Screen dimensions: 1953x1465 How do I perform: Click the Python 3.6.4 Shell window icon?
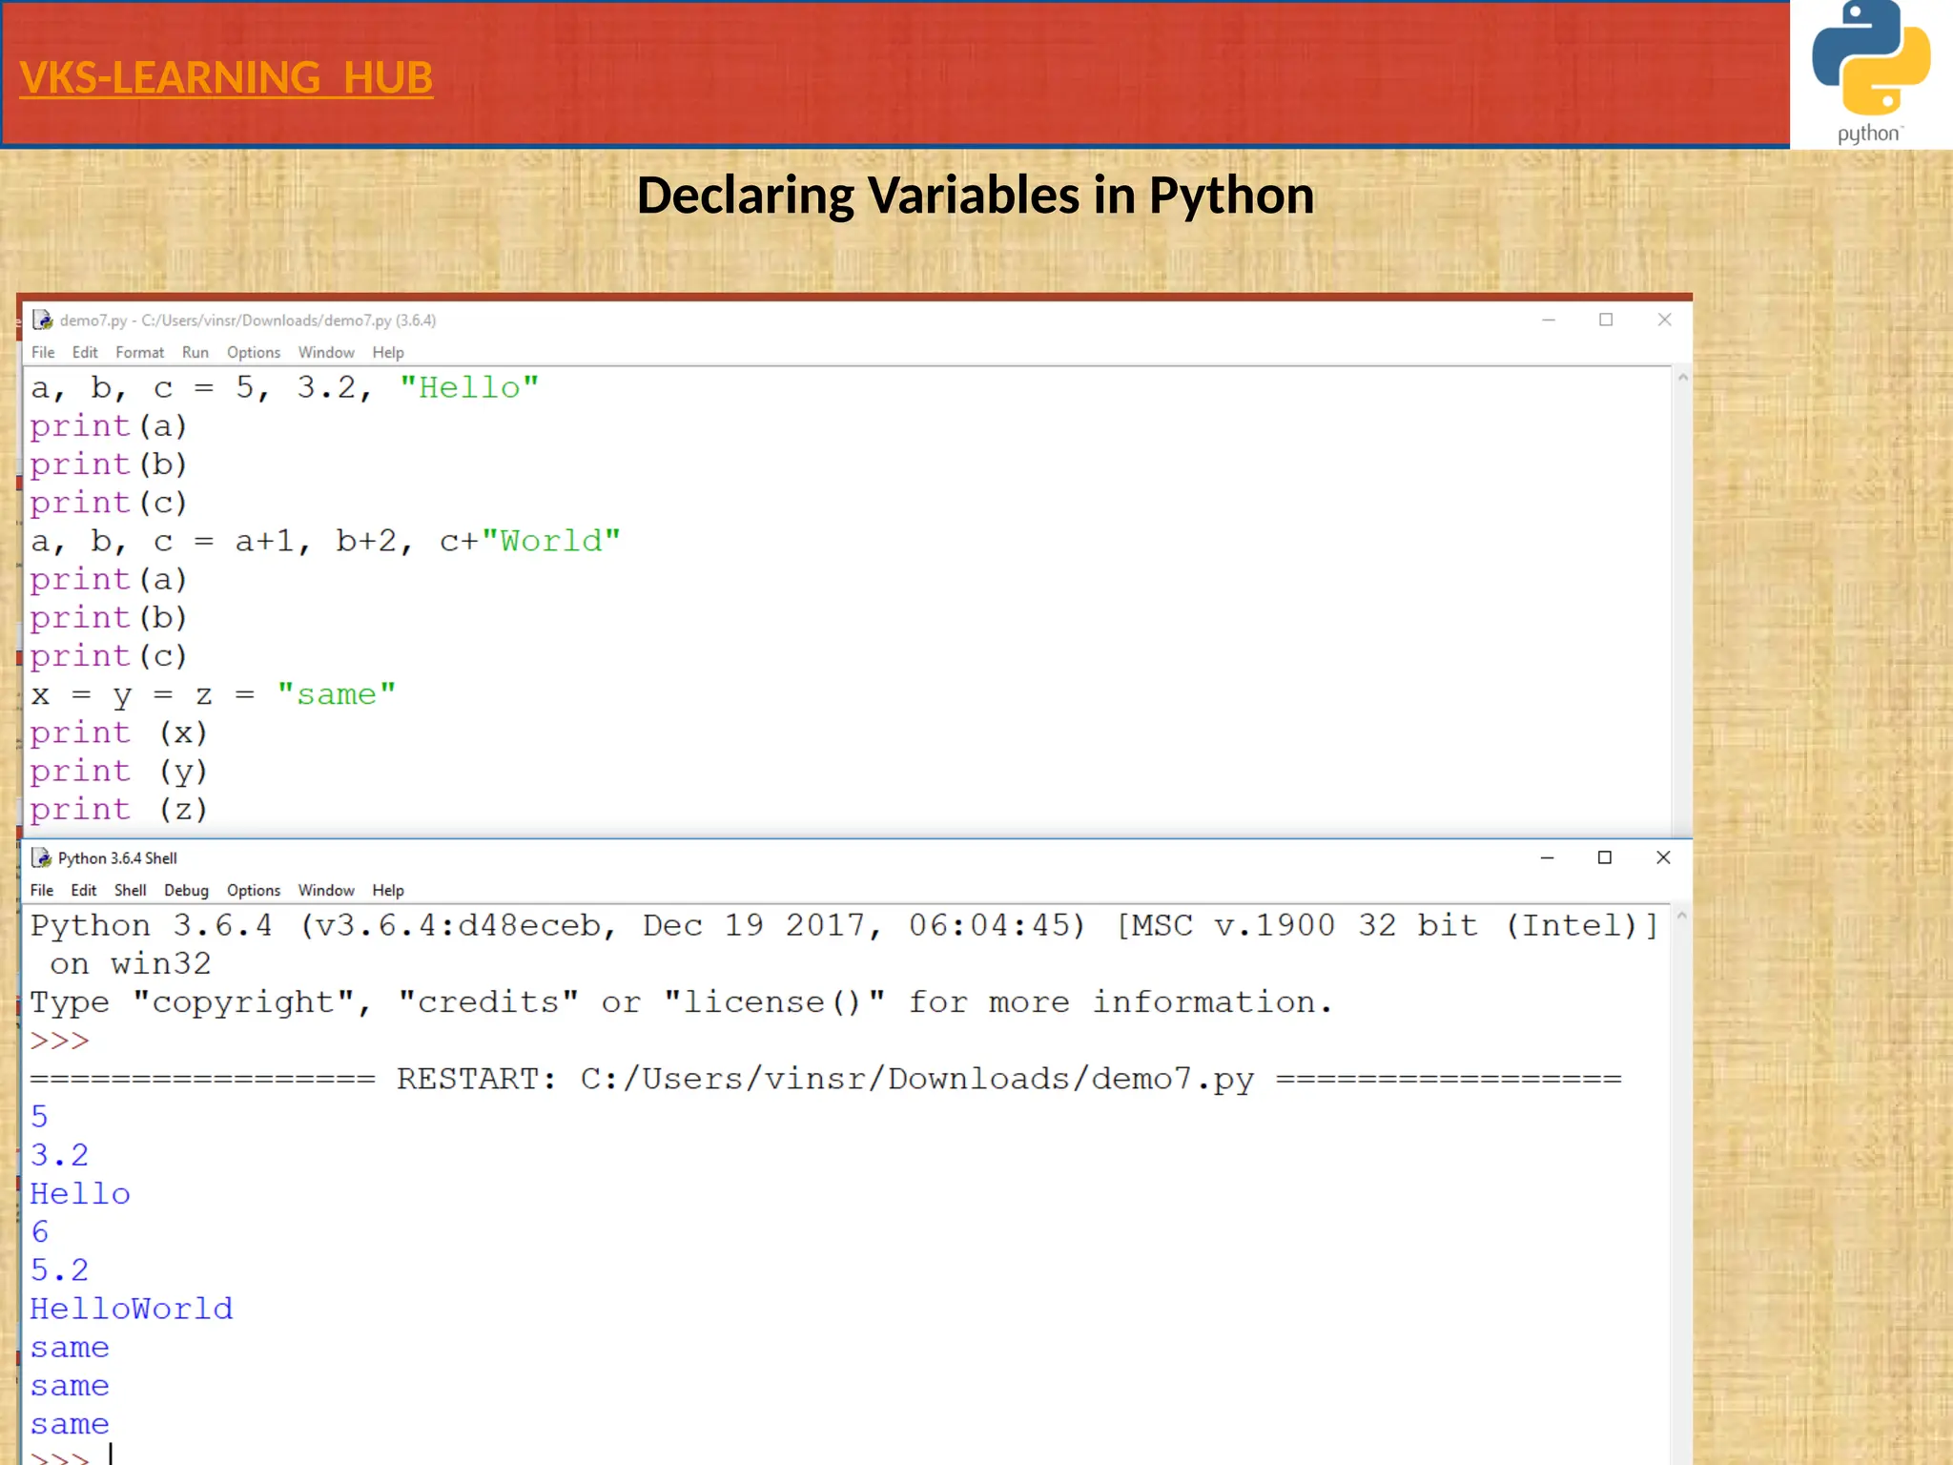[42, 857]
